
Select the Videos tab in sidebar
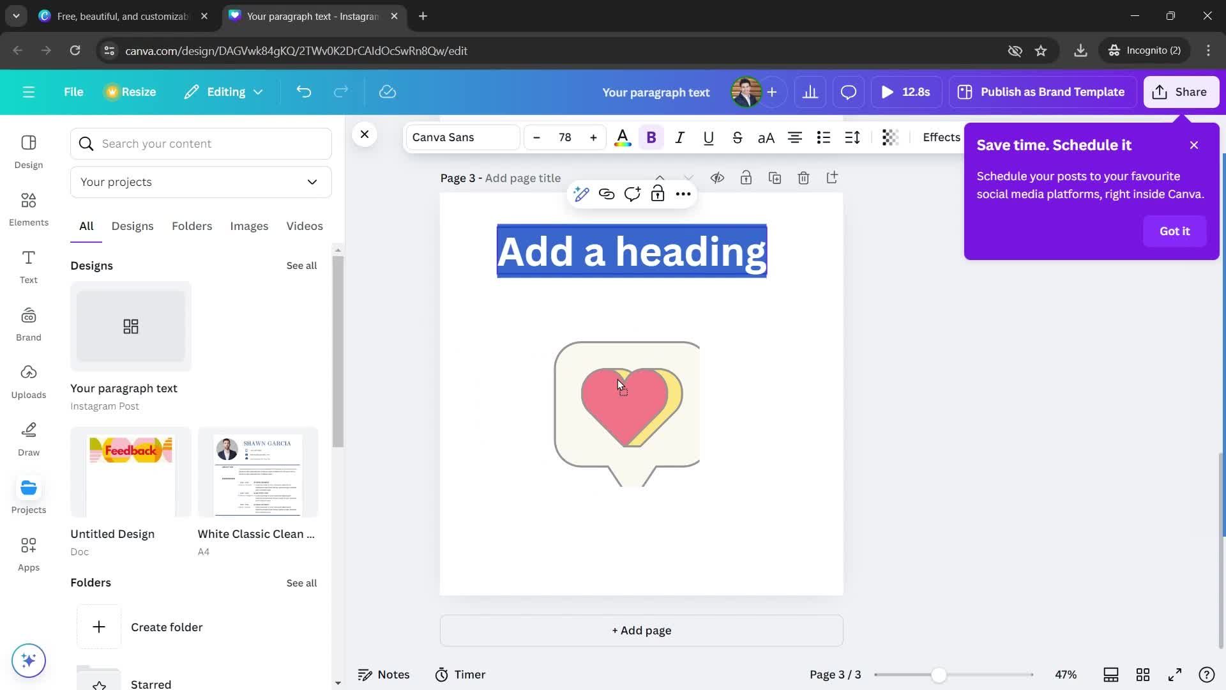pyautogui.click(x=305, y=226)
